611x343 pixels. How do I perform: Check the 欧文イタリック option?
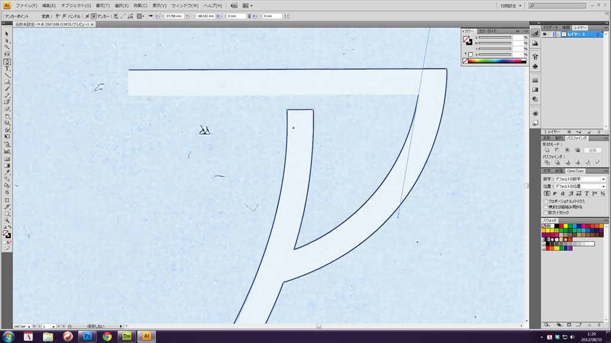545,212
